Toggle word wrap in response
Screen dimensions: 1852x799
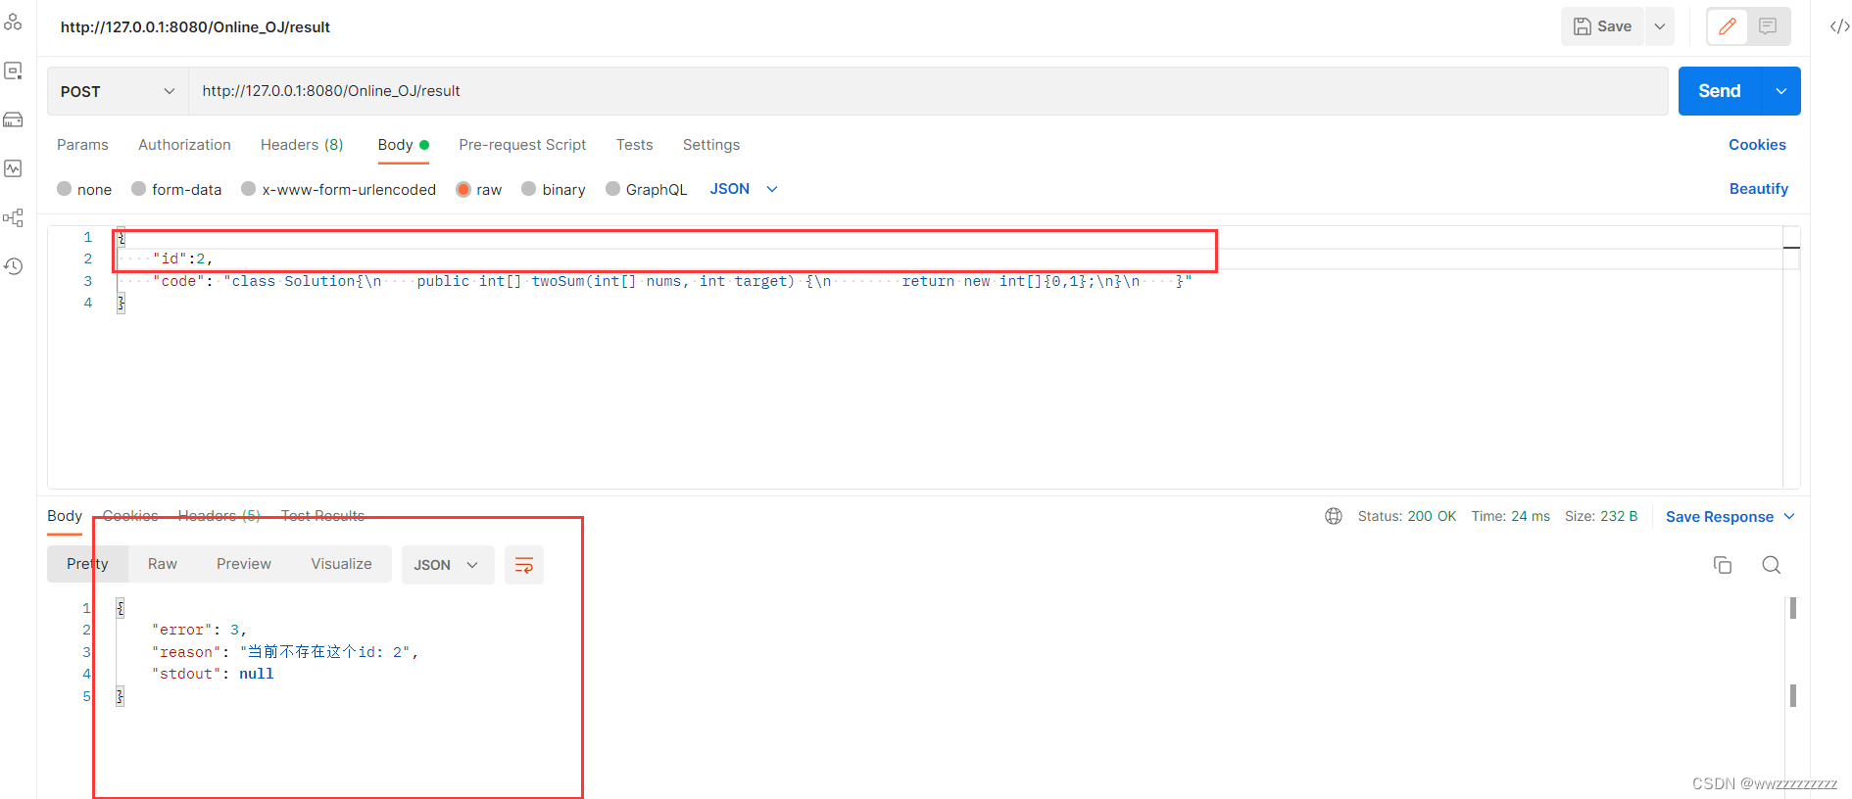524,565
